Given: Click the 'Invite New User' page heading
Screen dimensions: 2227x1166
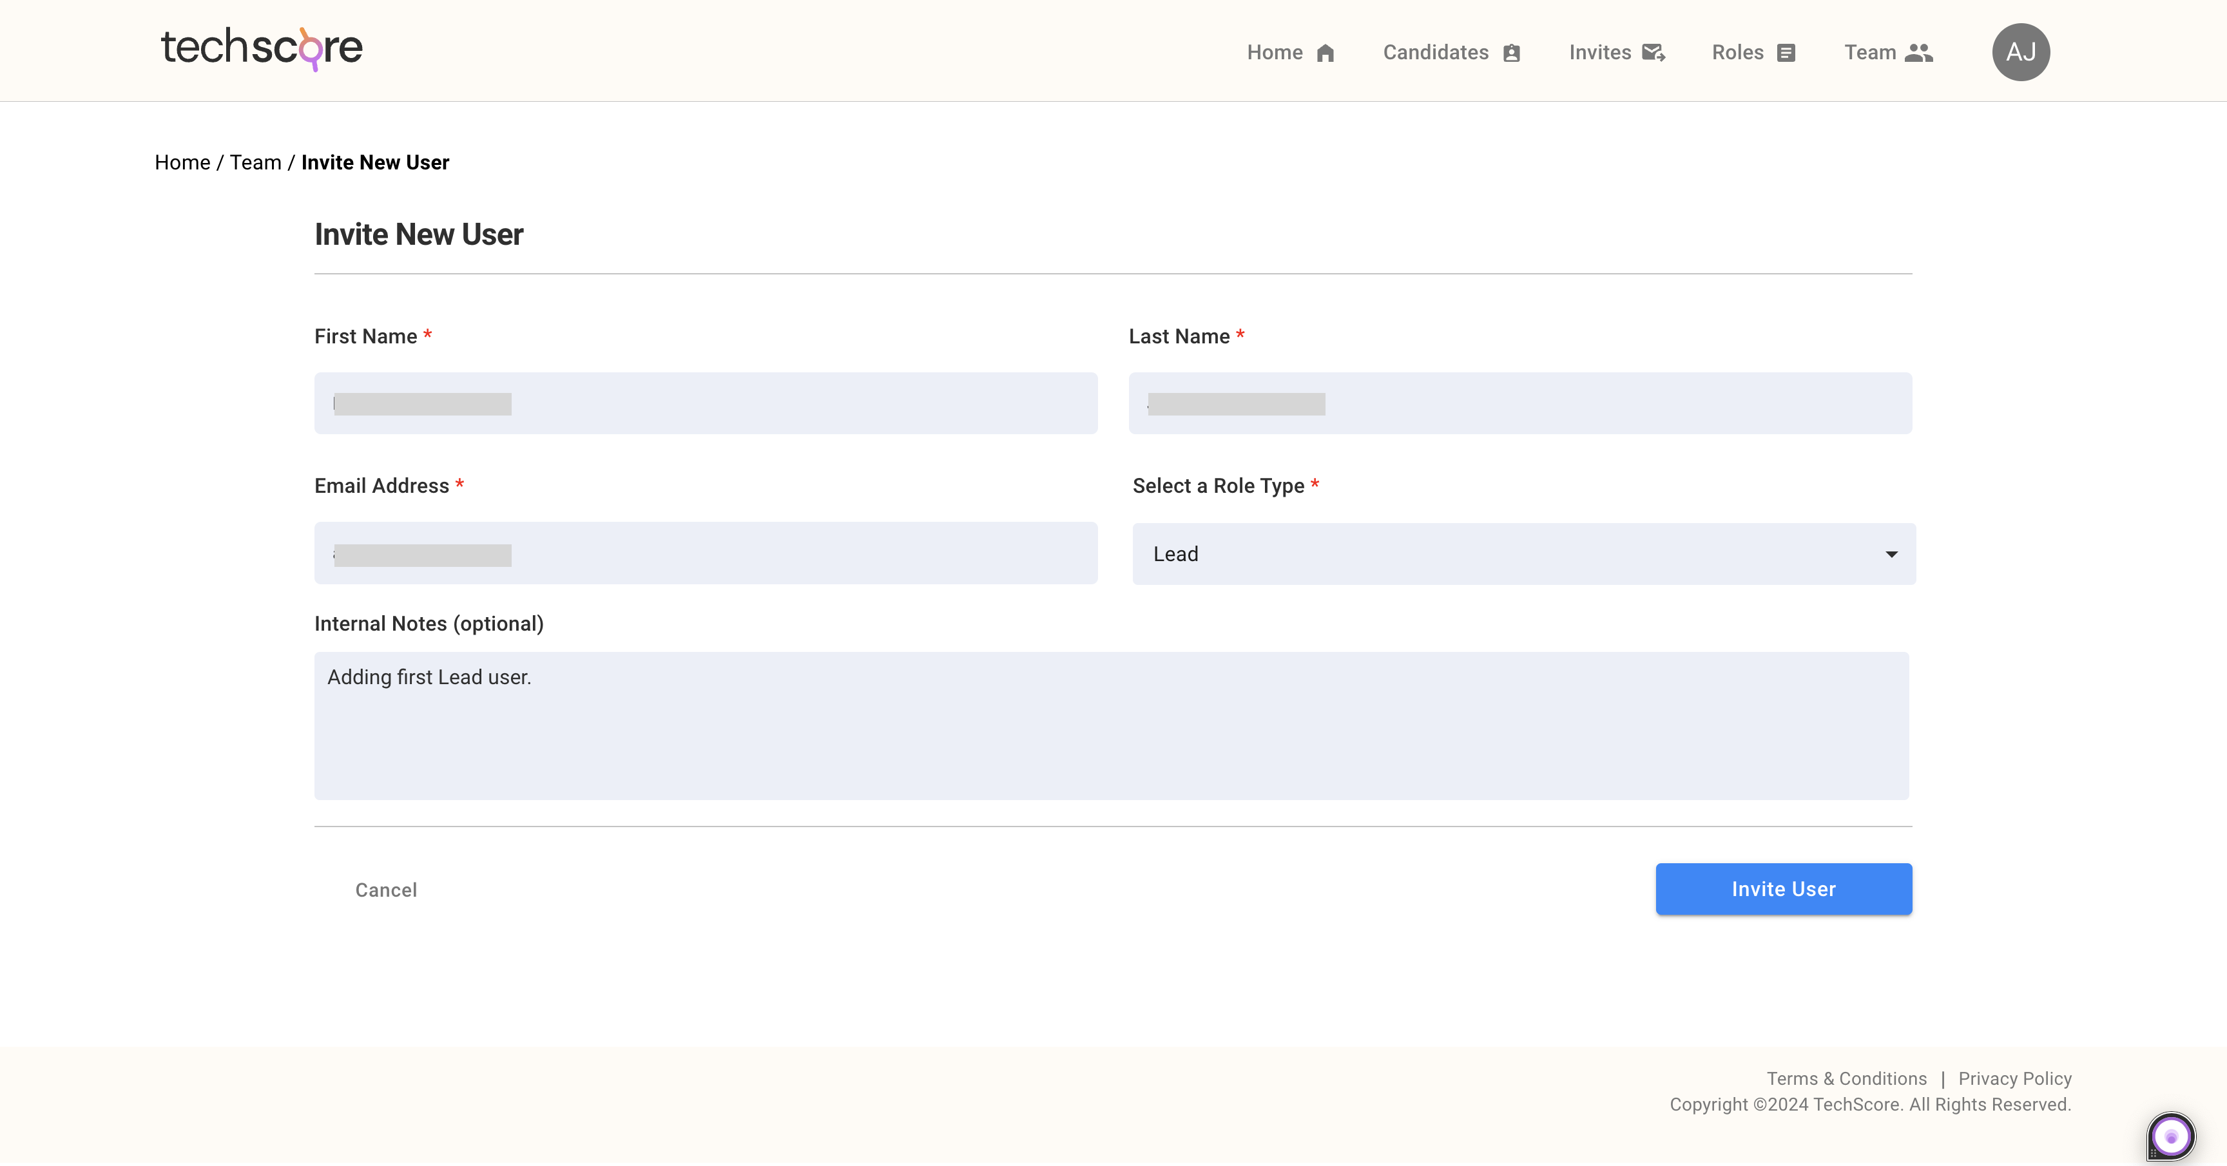Looking at the screenshot, I should click(x=418, y=234).
